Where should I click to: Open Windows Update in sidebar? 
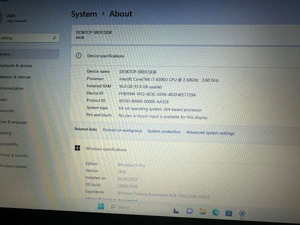click(13, 166)
